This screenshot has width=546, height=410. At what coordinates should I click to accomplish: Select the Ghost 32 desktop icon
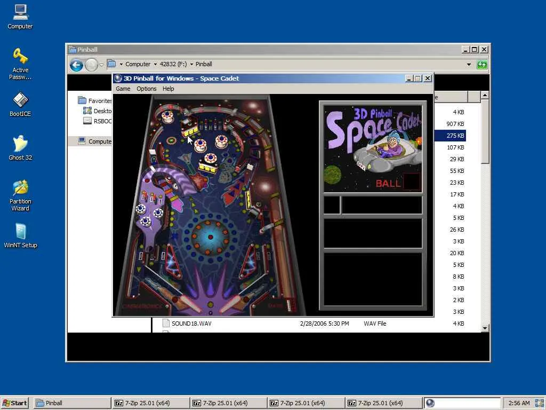[20, 148]
